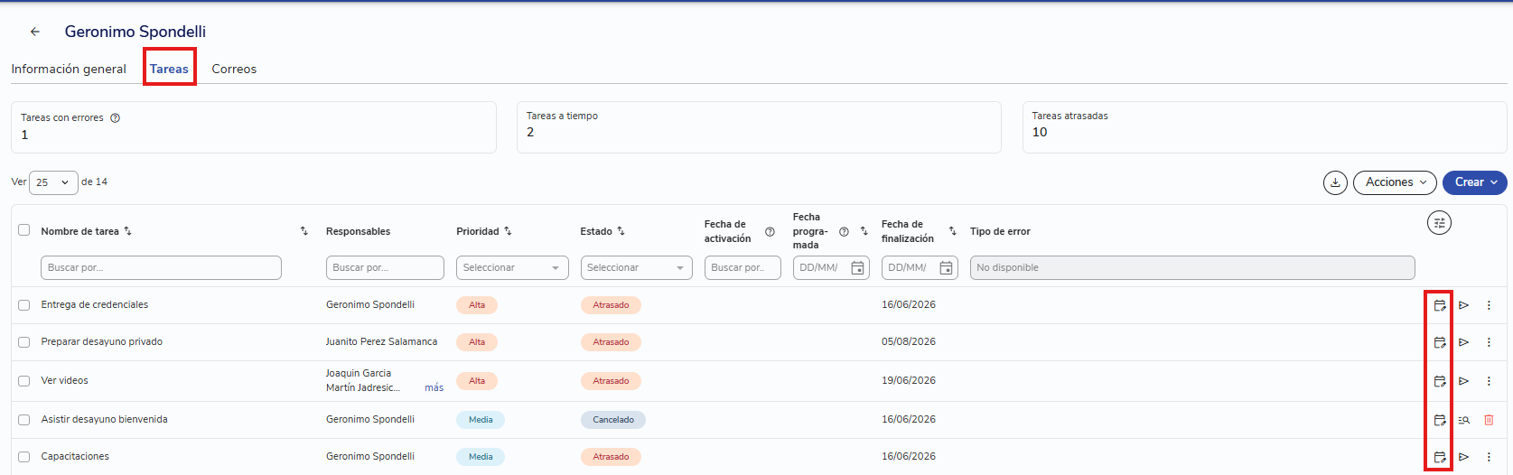This screenshot has height=475, width=1513.
Task: Toggle the select-all tasks checkbox
Action: point(24,230)
